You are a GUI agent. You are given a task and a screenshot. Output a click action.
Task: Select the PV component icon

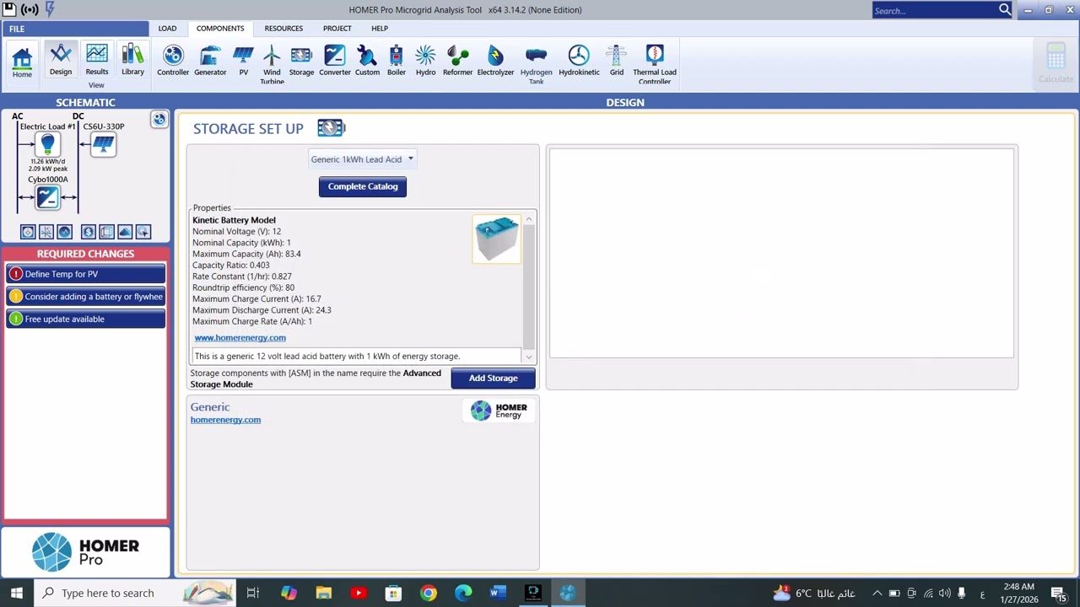[243, 61]
